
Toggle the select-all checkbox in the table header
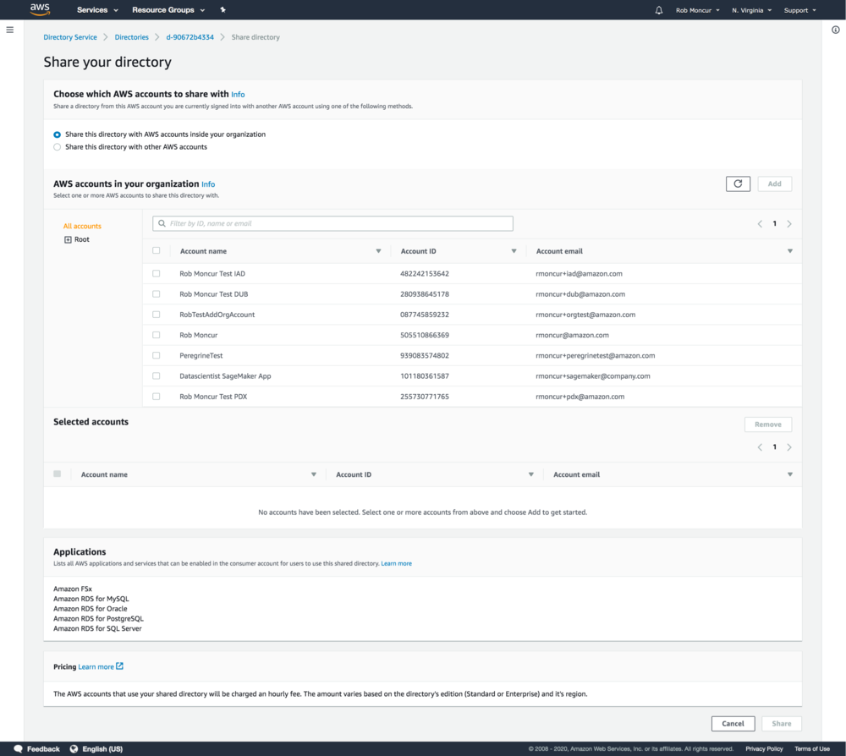(x=156, y=251)
